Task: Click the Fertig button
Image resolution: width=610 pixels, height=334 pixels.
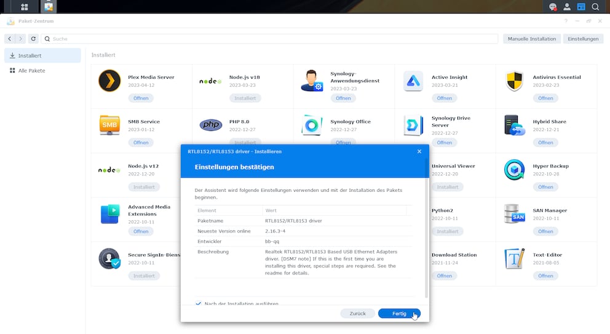Action: tap(399, 313)
